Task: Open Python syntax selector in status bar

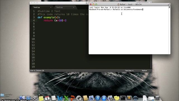Action: 144,70
